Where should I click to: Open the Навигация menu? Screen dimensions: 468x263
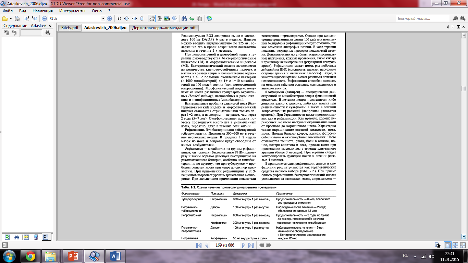(43, 11)
